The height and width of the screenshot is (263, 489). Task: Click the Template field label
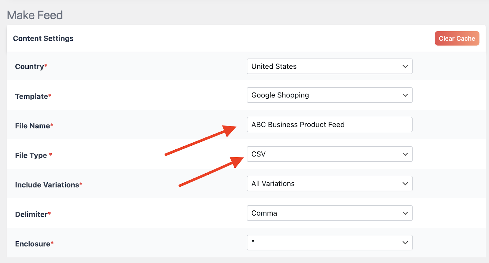tap(33, 96)
